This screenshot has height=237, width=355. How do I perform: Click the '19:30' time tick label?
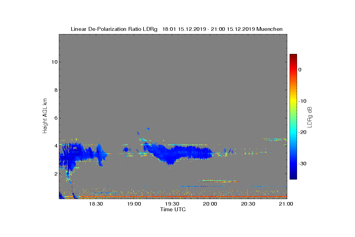pos(172,204)
